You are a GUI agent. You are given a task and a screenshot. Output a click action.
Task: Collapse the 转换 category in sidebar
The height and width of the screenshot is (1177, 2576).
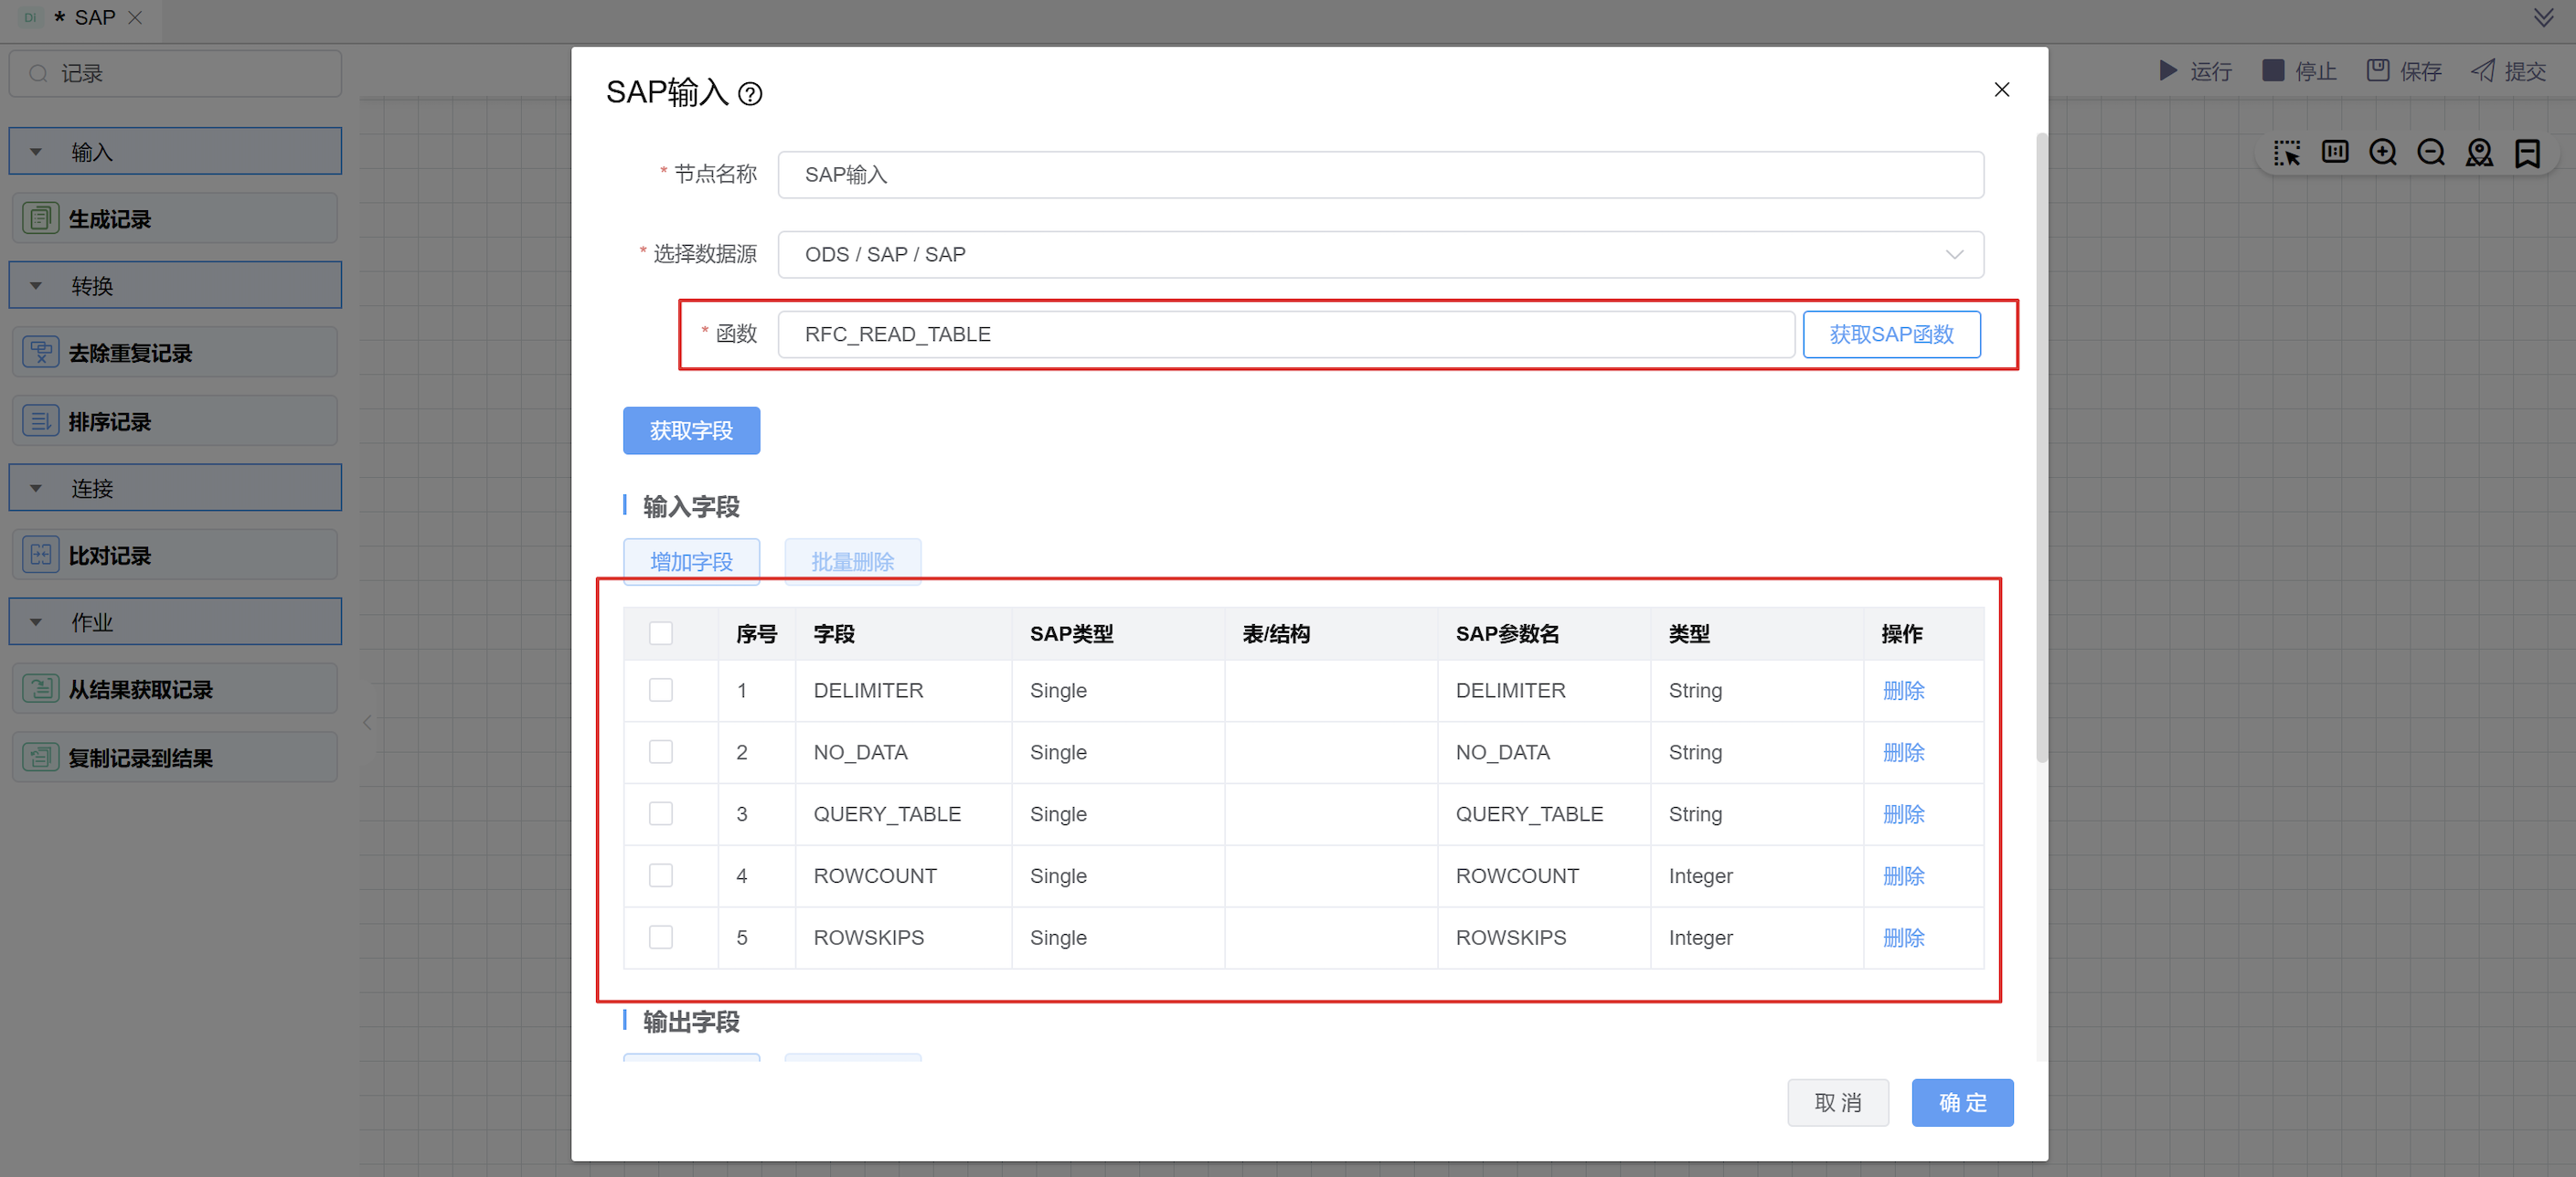(x=37, y=286)
